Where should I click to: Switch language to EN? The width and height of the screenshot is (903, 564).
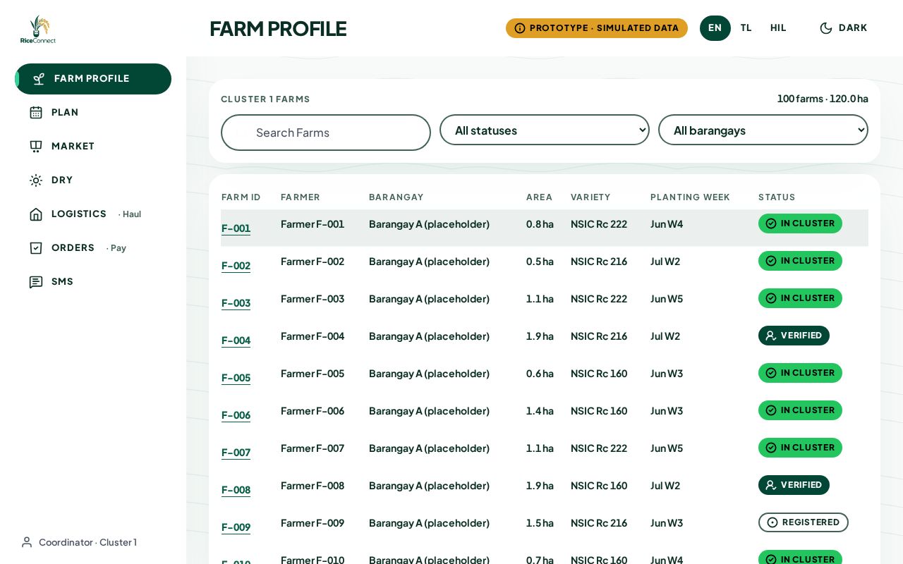(715, 28)
